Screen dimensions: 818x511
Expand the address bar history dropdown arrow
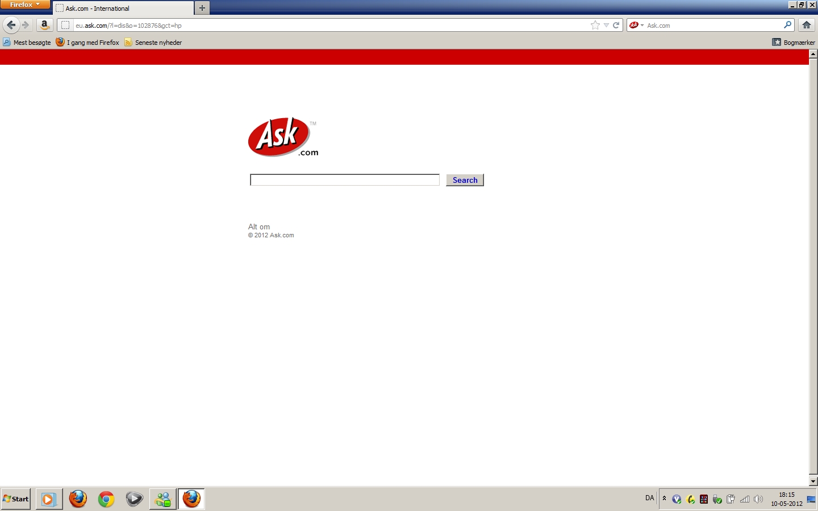pyautogui.click(x=606, y=25)
